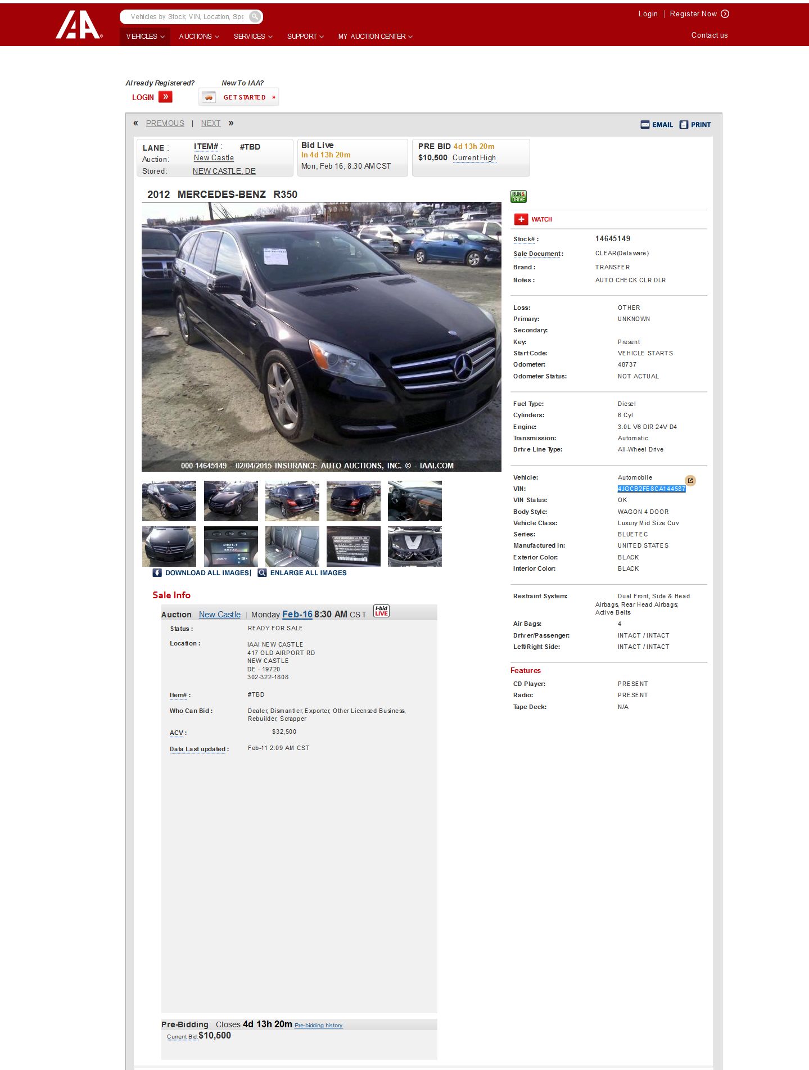Open the VIN external link icon

pos(690,481)
